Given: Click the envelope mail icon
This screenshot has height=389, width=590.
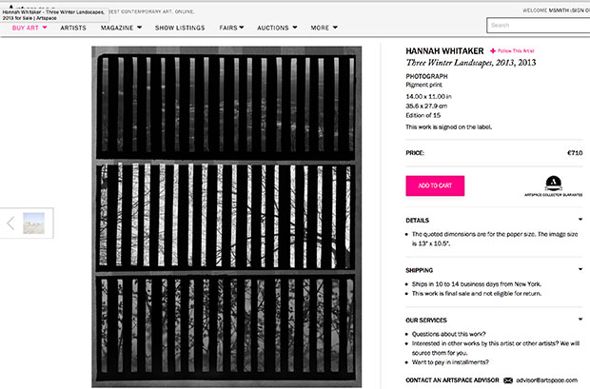Looking at the screenshot, I should [508, 380].
